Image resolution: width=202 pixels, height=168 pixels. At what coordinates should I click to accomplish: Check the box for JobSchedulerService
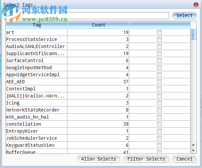point(159,138)
